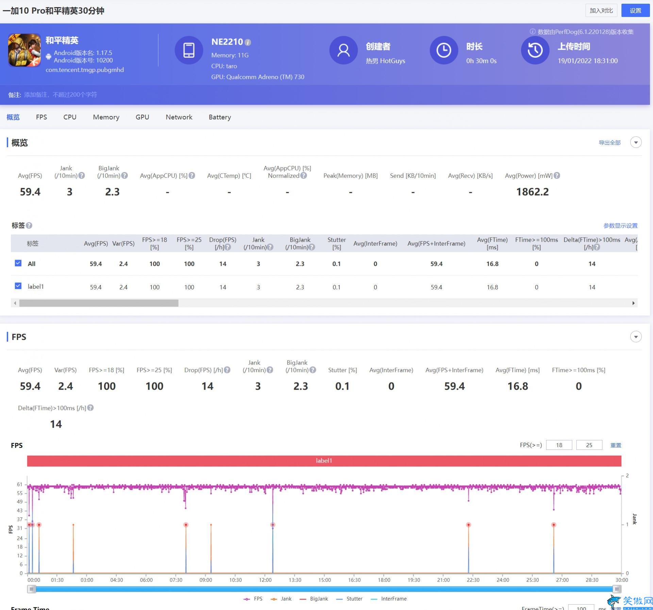The image size is (653, 610).
Task: Click the 和平精英 game app icon
Action: (x=24, y=50)
